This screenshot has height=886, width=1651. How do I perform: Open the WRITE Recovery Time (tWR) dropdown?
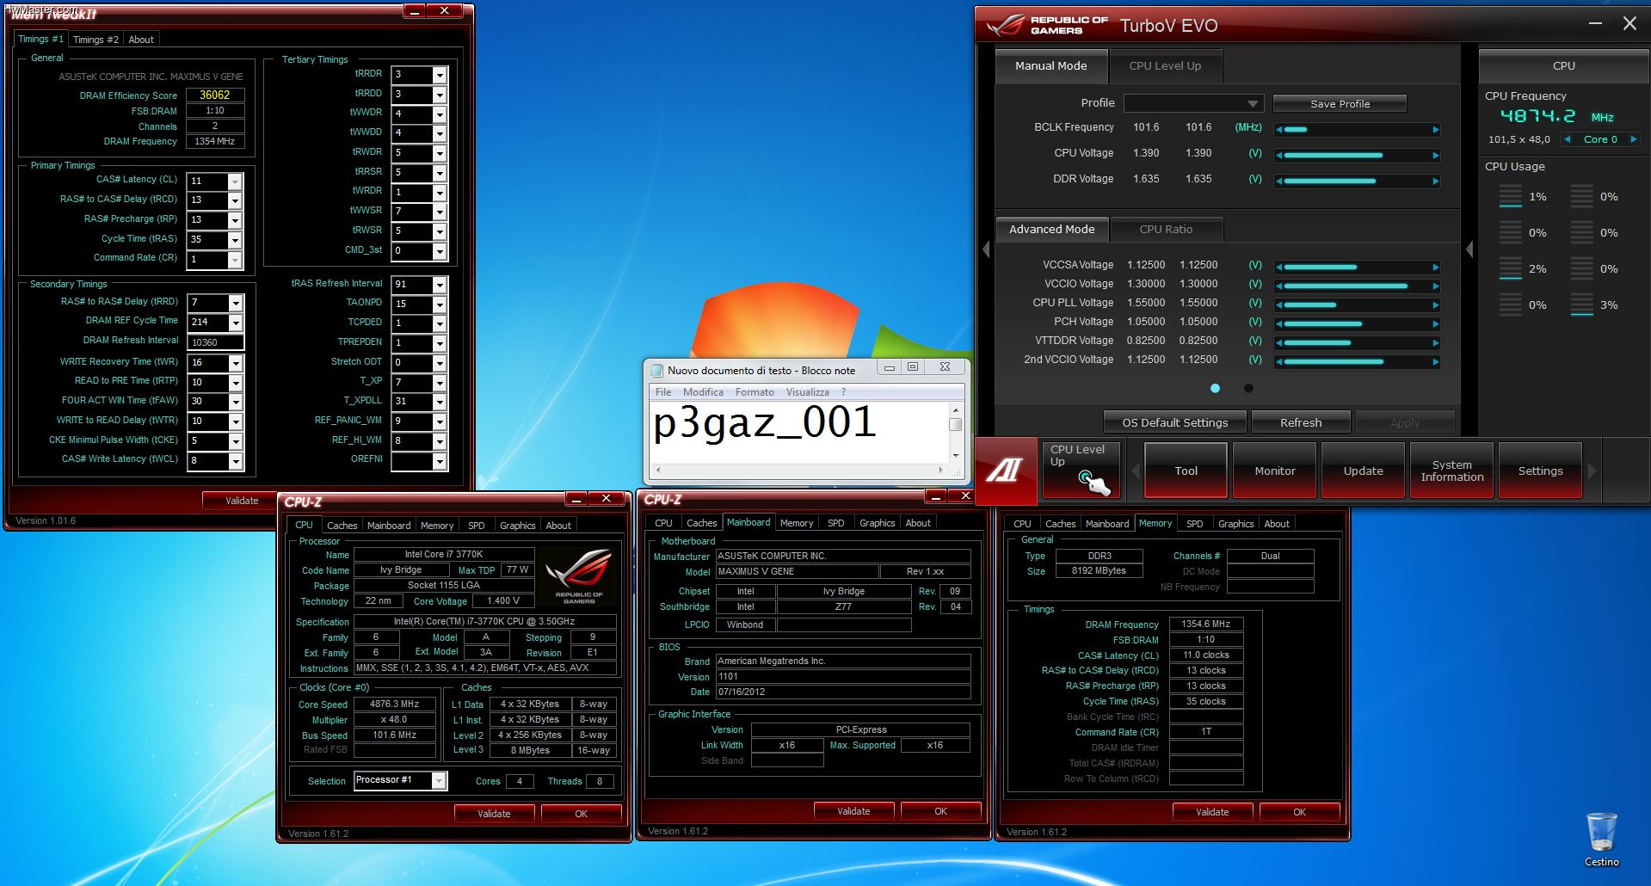[234, 363]
